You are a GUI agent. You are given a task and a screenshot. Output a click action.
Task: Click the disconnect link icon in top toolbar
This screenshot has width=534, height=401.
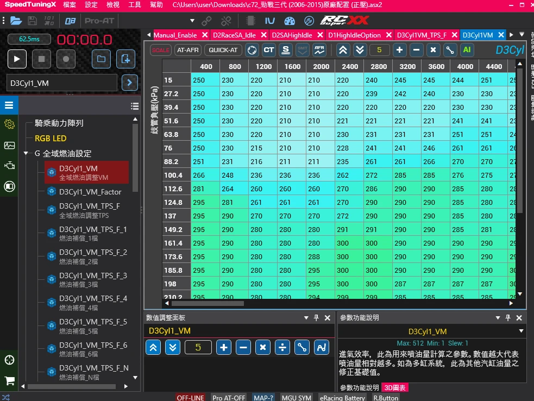pyautogui.click(x=226, y=21)
